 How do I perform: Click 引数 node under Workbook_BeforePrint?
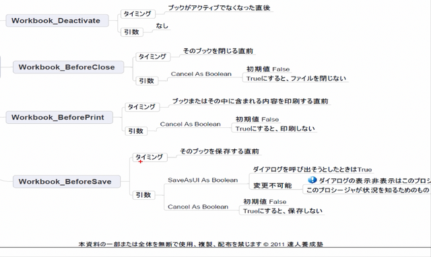click(136, 131)
